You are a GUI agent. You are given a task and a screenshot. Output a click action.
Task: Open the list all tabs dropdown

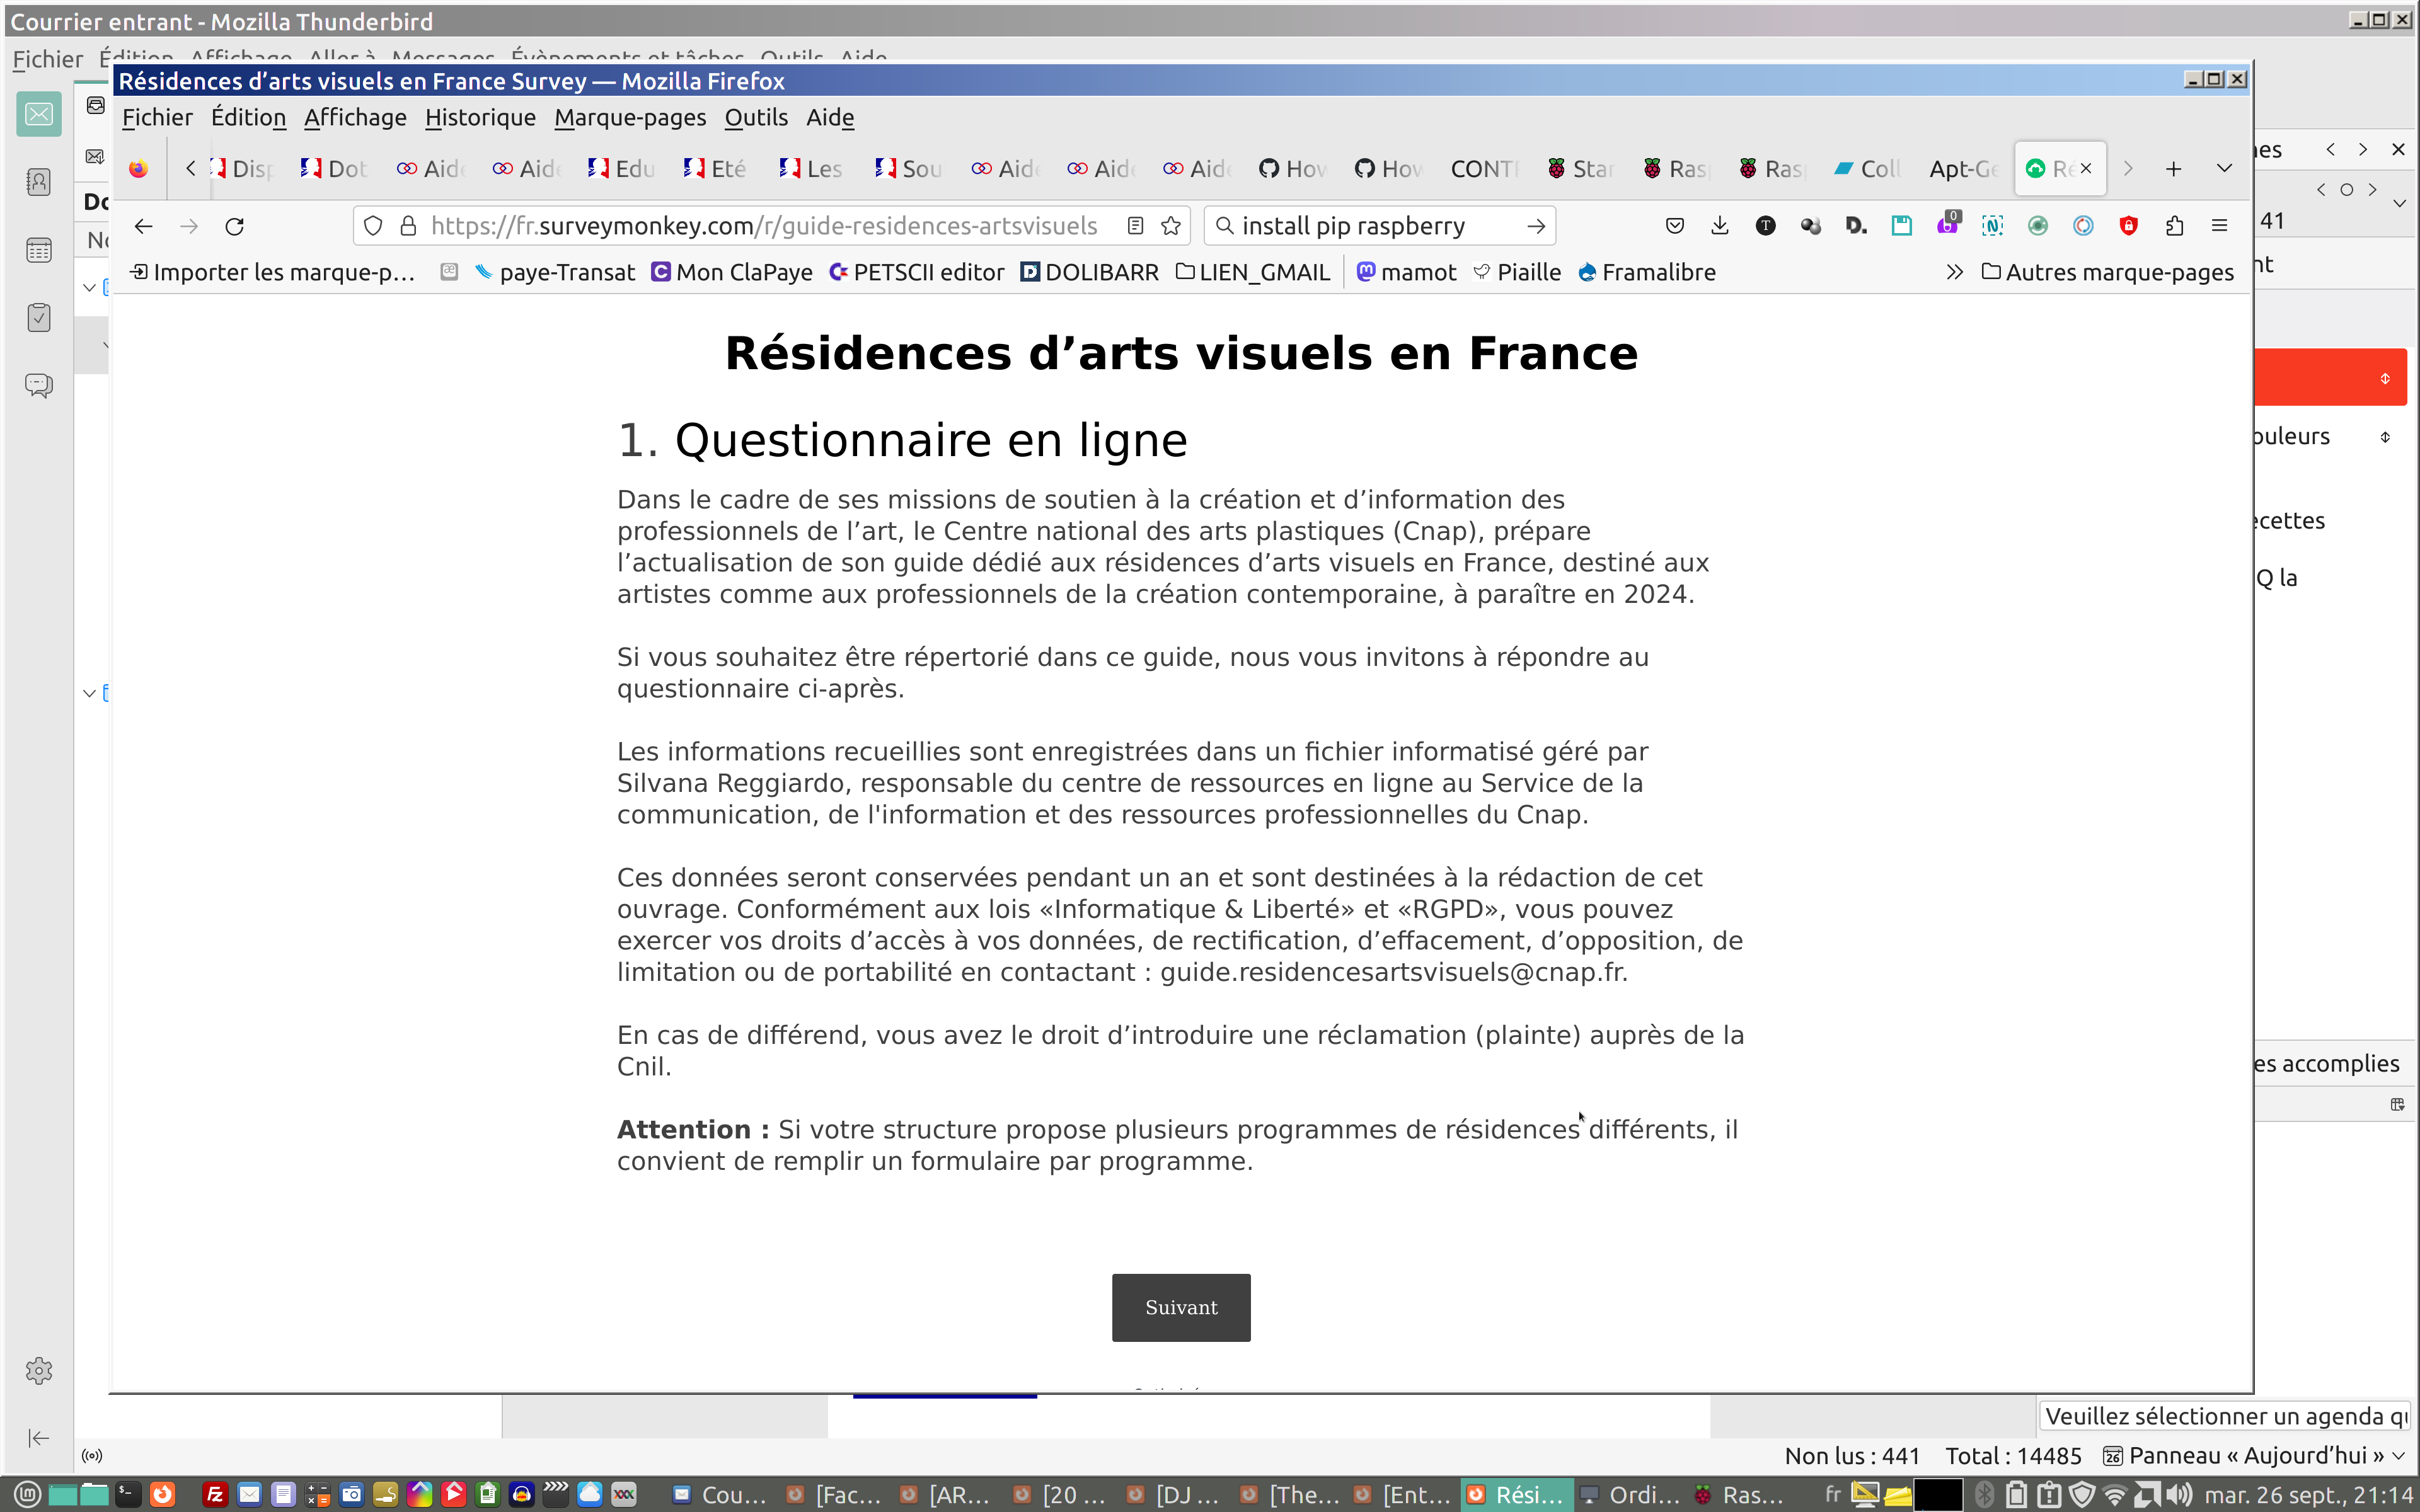(x=2224, y=168)
